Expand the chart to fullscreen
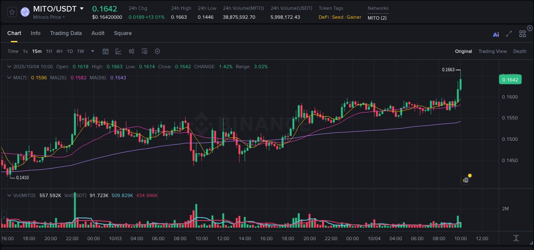Image resolution: width=534 pixels, height=250 pixels. tap(509, 34)
